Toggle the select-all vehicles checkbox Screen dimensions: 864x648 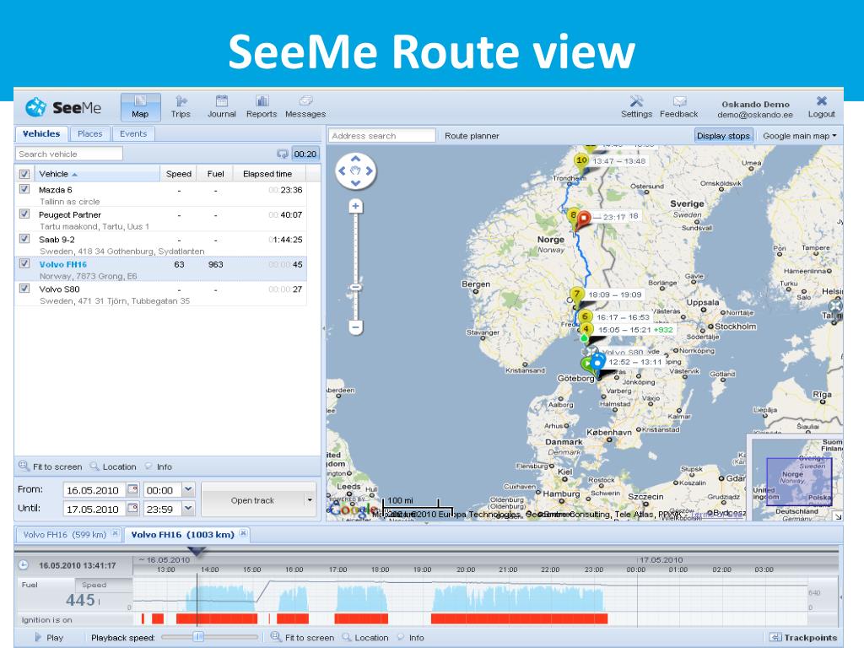tap(24, 174)
